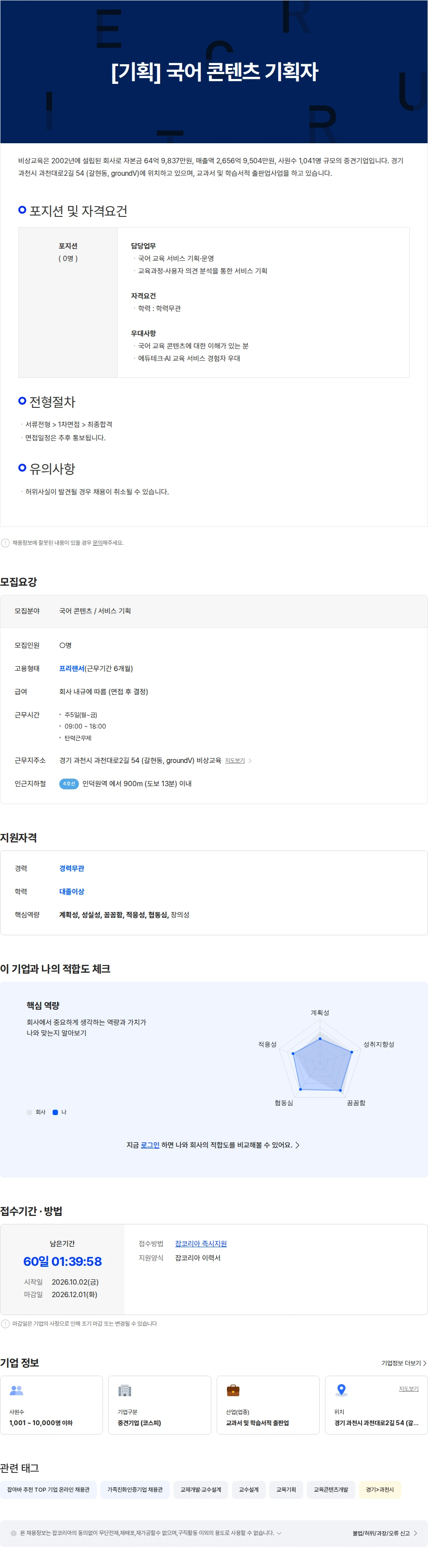
Task: Select the 교육기획 tag
Action: (286, 1489)
